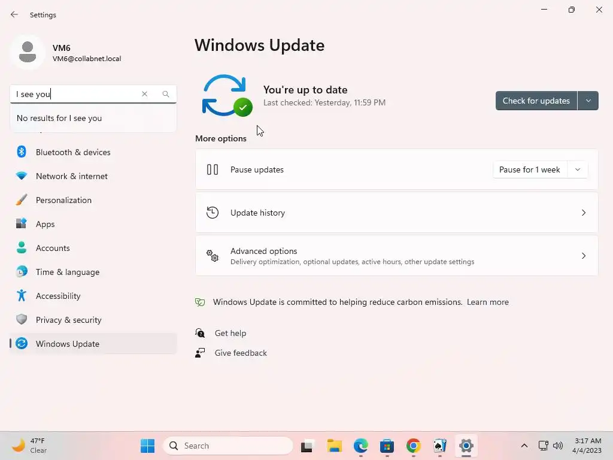The image size is (613, 460).
Task: Click the Network wifi icon in sidebar
Action: click(x=22, y=176)
